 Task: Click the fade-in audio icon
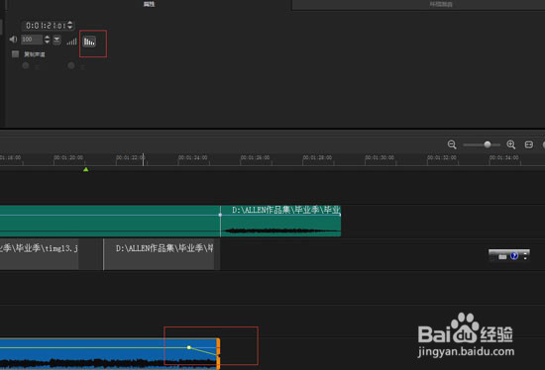[x=71, y=42]
